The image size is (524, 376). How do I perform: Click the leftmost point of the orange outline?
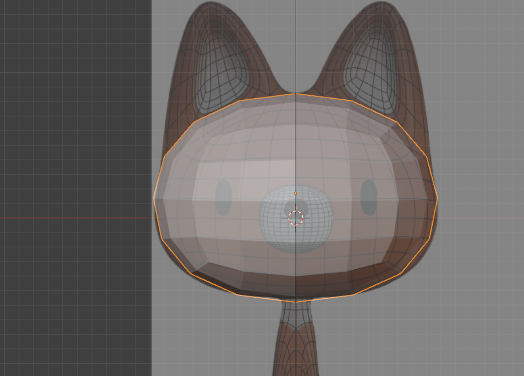coord(154,198)
